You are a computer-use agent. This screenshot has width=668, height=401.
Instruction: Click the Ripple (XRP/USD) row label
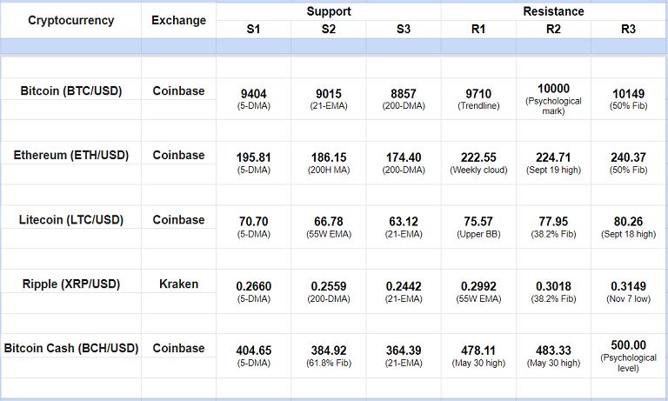coord(70,284)
